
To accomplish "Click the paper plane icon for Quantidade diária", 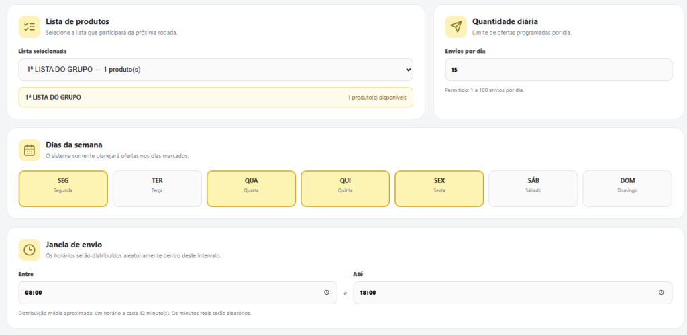I will click(456, 27).
